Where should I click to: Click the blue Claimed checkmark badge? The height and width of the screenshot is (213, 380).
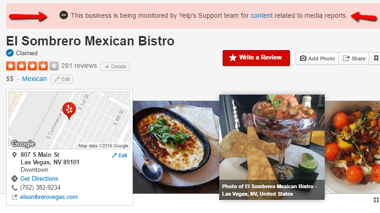(x=10, y=53)
